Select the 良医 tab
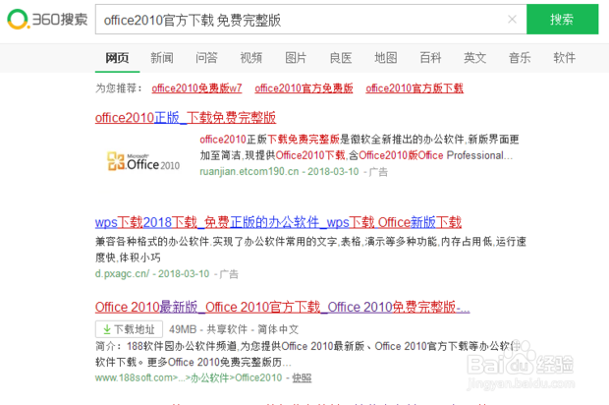609x405 pixels. coord(341,58)
